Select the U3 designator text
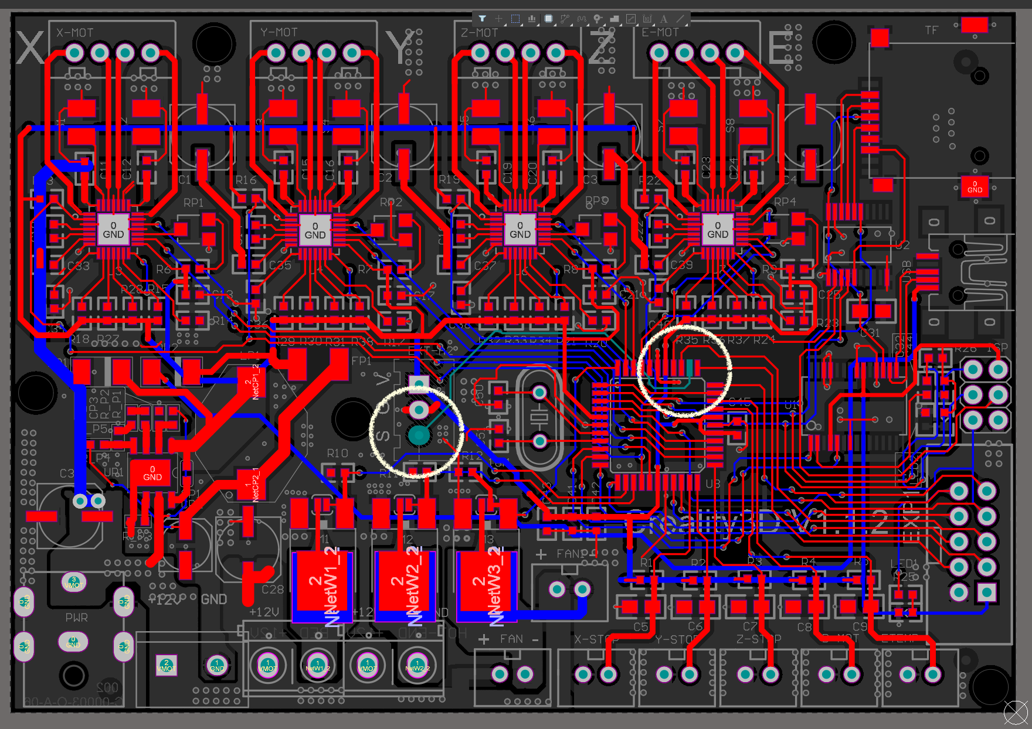This screenshot has height=729, width=1032. coord(713,484)
